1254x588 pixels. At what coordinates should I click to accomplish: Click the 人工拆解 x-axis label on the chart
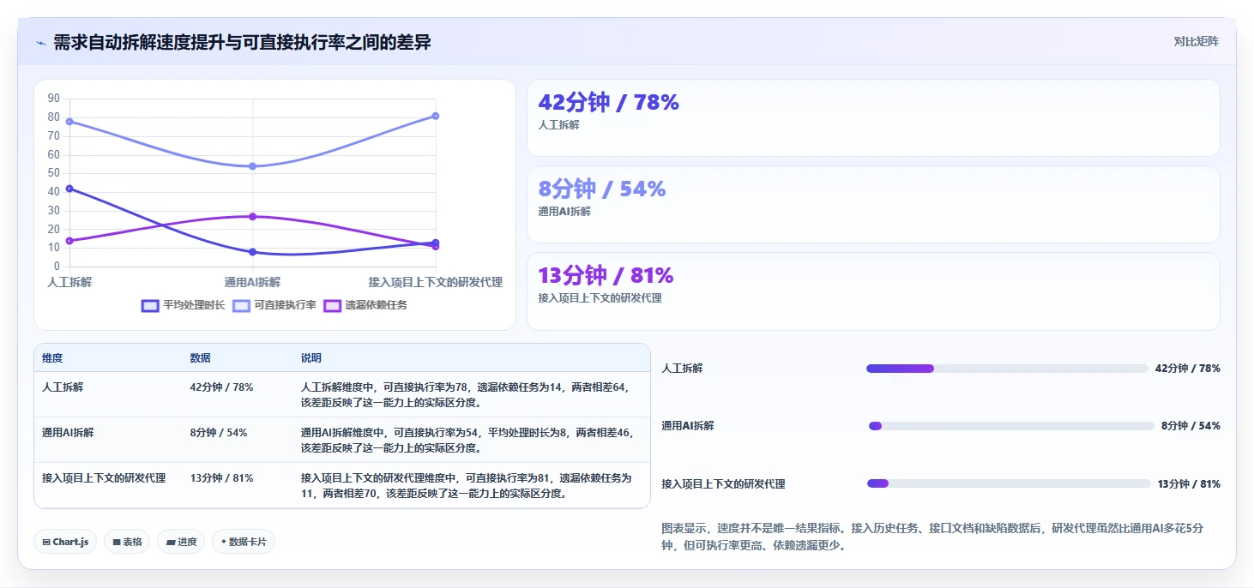(x=69, y=282)
